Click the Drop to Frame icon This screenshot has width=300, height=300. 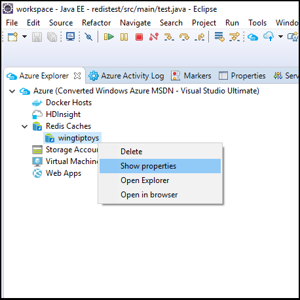[219, 37]
